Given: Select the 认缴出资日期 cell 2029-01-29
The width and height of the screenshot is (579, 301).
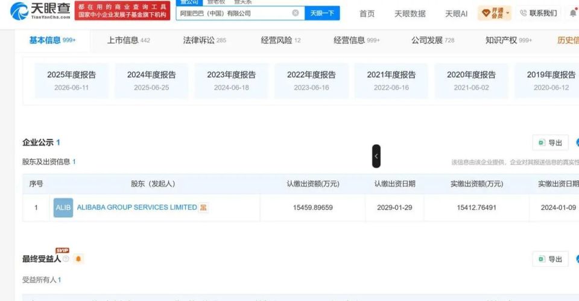Looking at the screenshot, I should click(x=394, y=208).
